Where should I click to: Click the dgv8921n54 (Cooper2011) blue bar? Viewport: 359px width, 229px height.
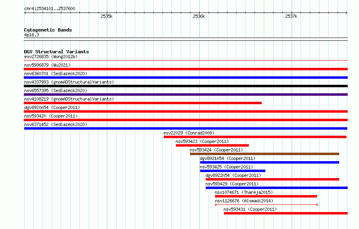pos(269,162)
